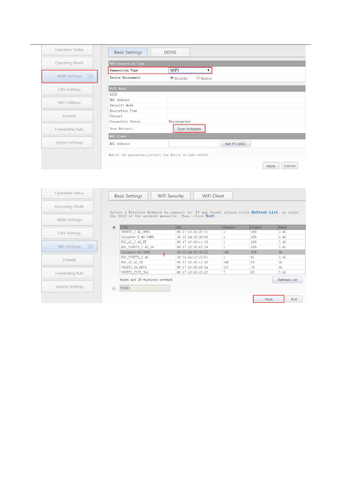
Task: Open WAN Settings in the upper sidebar
Action: (70, 76)
